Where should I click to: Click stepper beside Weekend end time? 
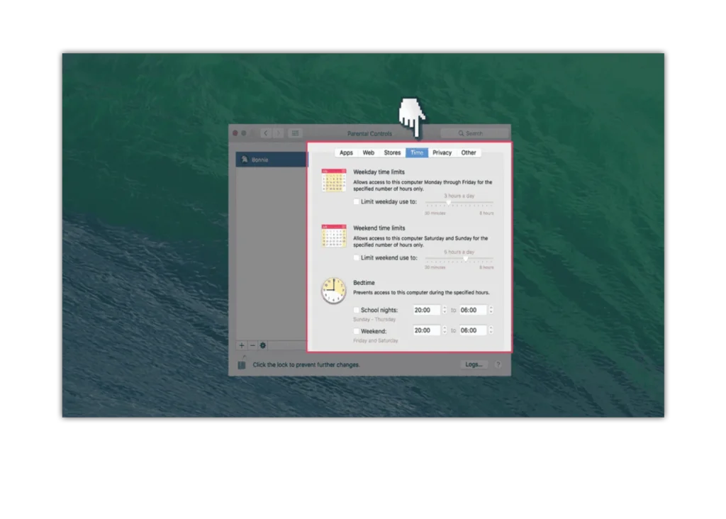tap(491, 330)
